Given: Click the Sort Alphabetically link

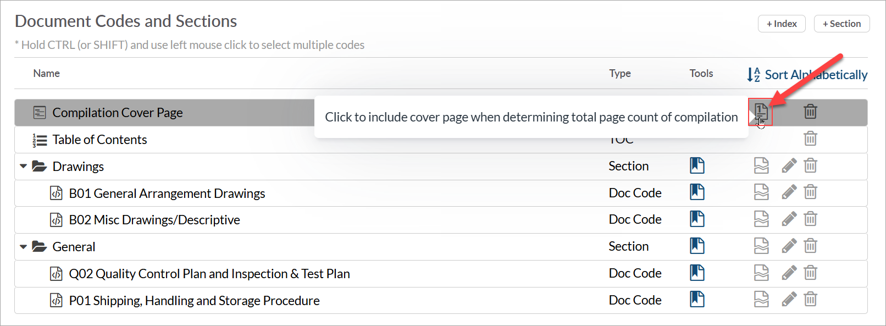Looking at the screenshot, I should [x=808, y=75].
